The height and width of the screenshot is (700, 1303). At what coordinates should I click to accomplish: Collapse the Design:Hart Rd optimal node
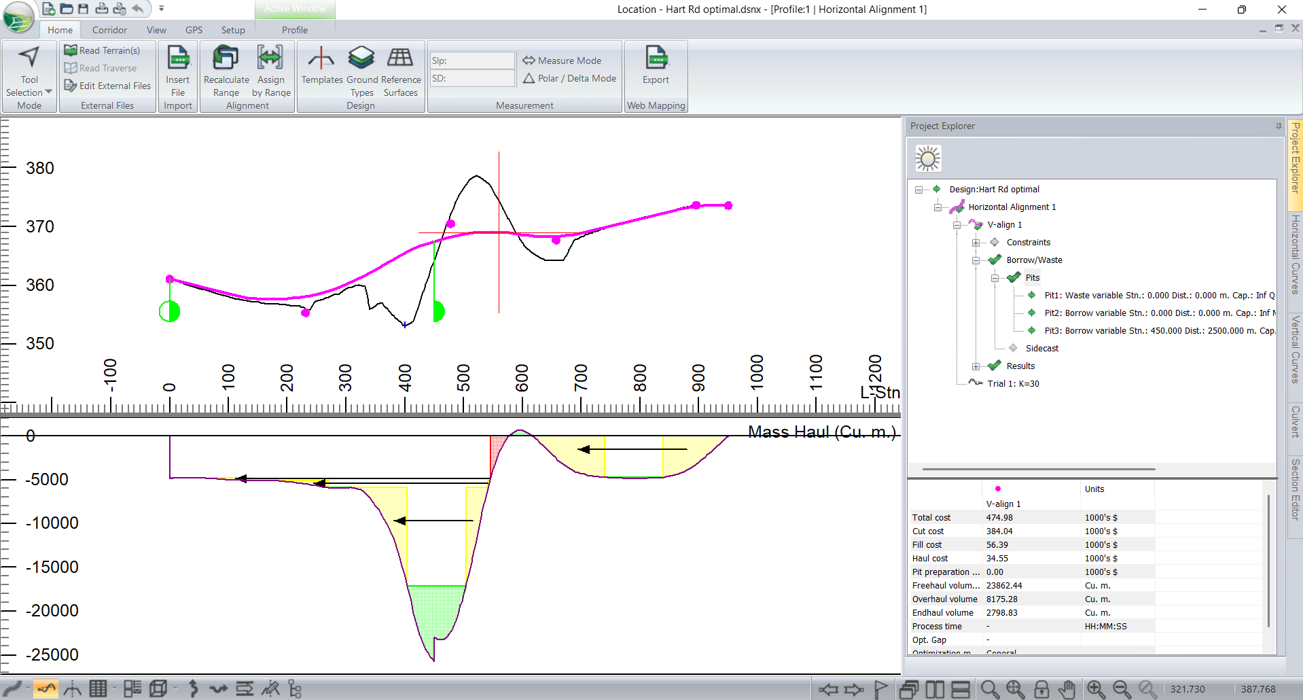point(918,190)
